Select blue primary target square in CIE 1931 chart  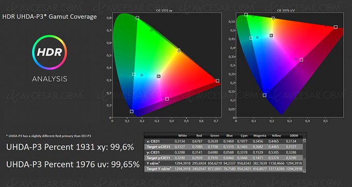(x=131, y=111)
